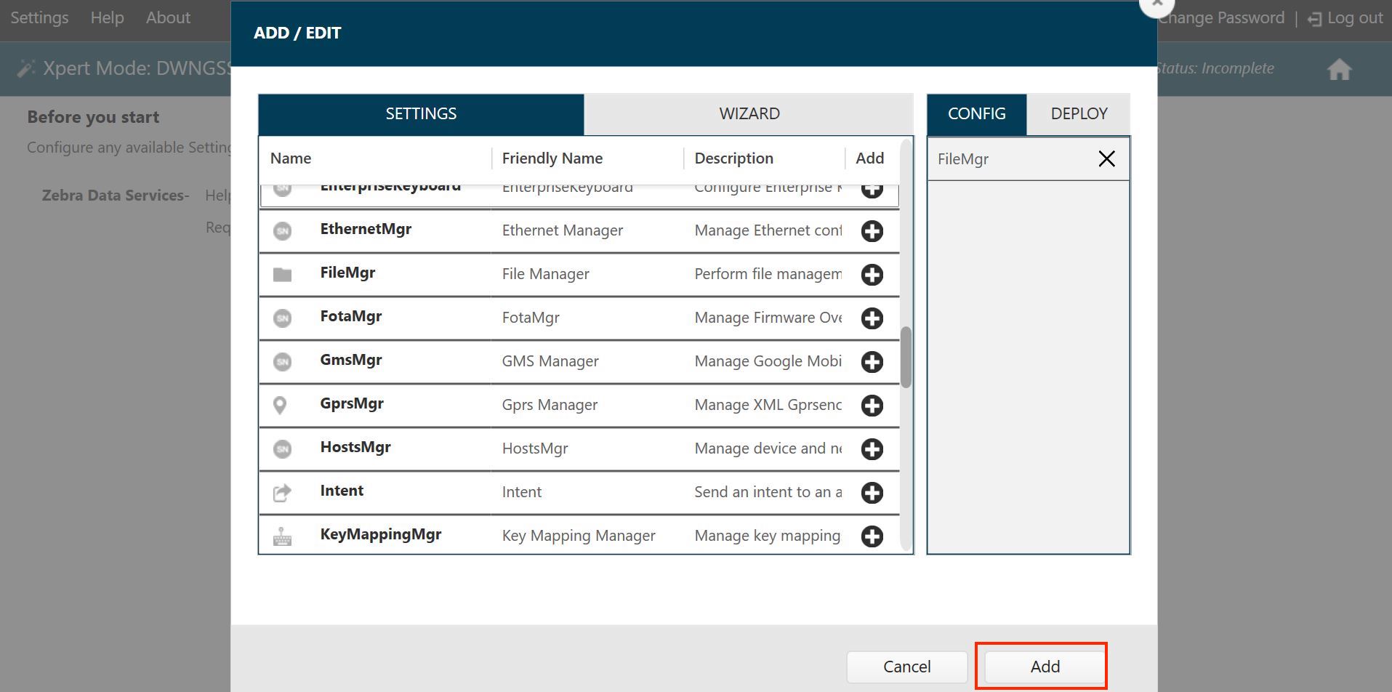Click the FotaMgr round SN icon
1392x692 pixels.
(282, 318)
